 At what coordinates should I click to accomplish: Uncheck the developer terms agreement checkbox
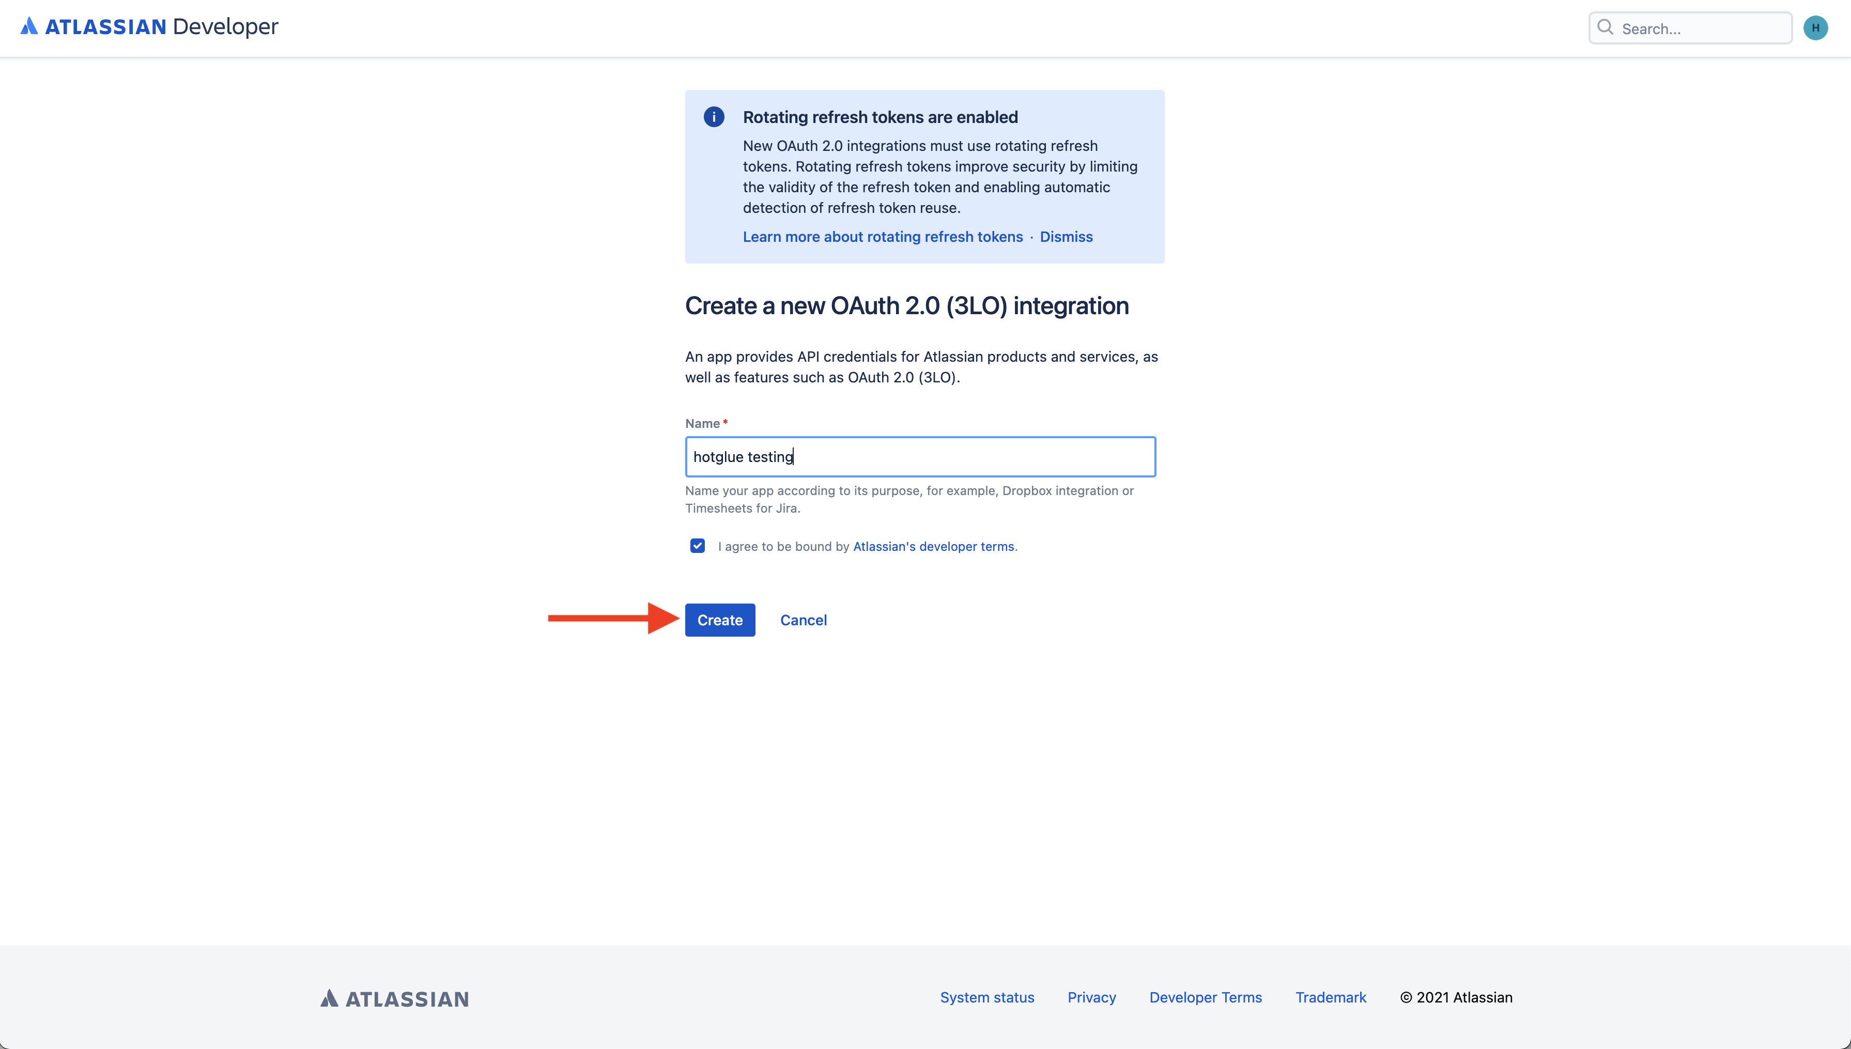click(697, 545)
